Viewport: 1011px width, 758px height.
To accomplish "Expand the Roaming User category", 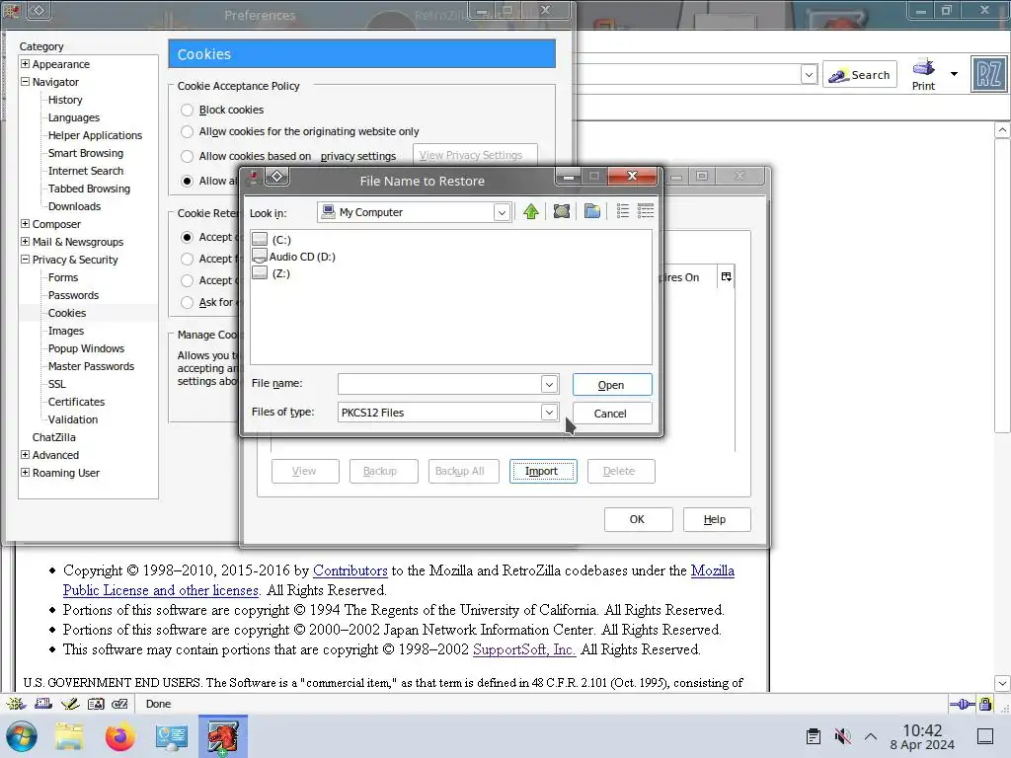I will (x=25, y=473).
